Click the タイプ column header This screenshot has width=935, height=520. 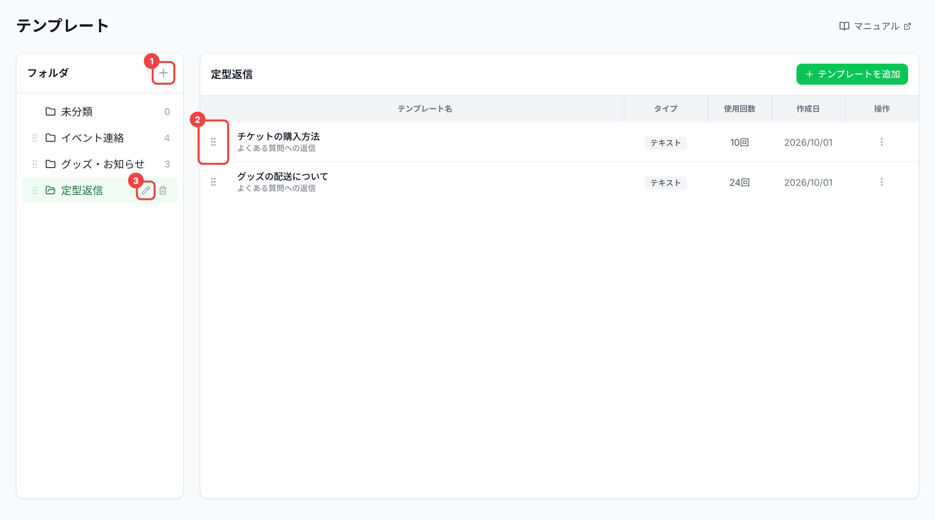666,109
